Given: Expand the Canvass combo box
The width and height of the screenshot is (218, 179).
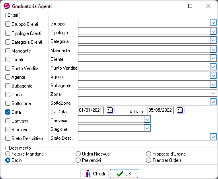Looking at the screenshot, I should click(x=147, y=119).
